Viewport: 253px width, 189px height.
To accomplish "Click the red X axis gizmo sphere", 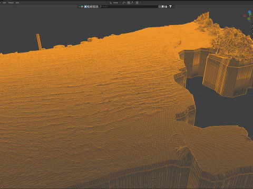I will tap(245, 16).
